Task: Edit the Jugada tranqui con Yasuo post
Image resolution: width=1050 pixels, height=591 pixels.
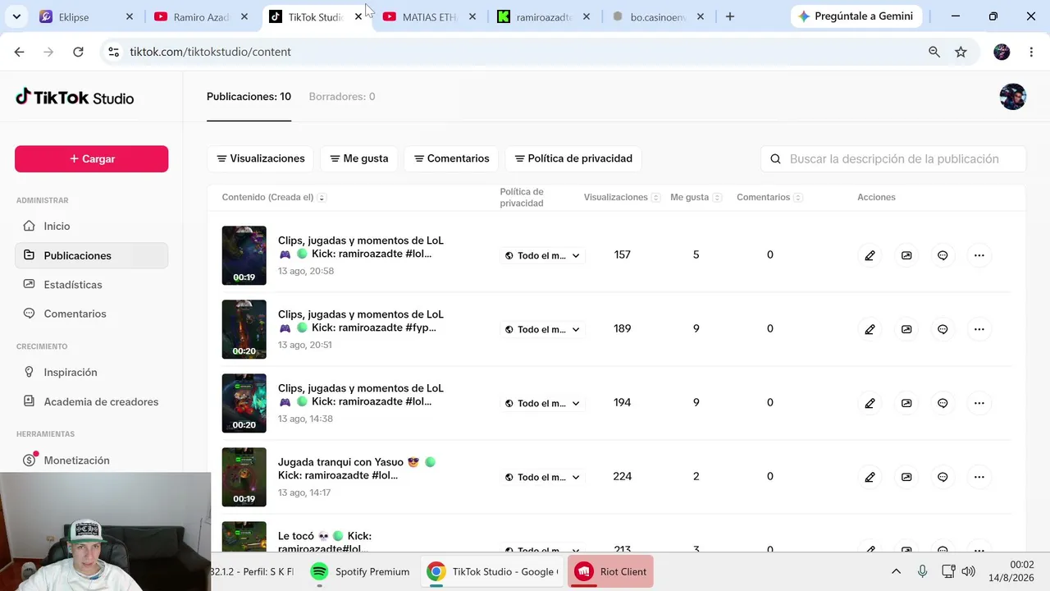Action: tap(870, 477)
